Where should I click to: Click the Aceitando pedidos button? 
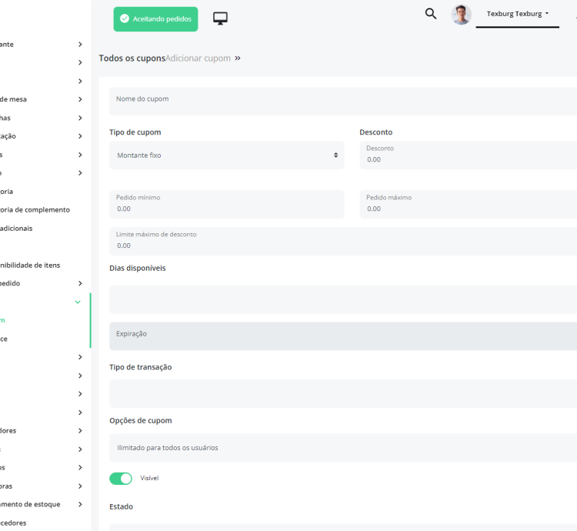[155, 19]
